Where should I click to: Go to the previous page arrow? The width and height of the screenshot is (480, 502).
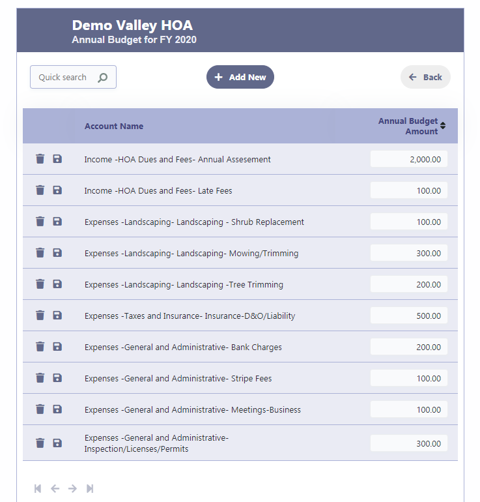tap(55, 488)
